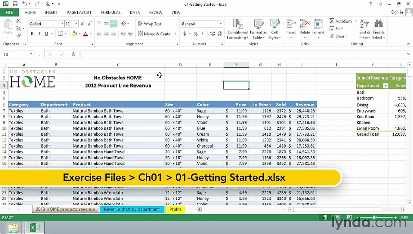Open Find & Select menu
This screenshot has width=413, height=234.
(x=379, y=30)
